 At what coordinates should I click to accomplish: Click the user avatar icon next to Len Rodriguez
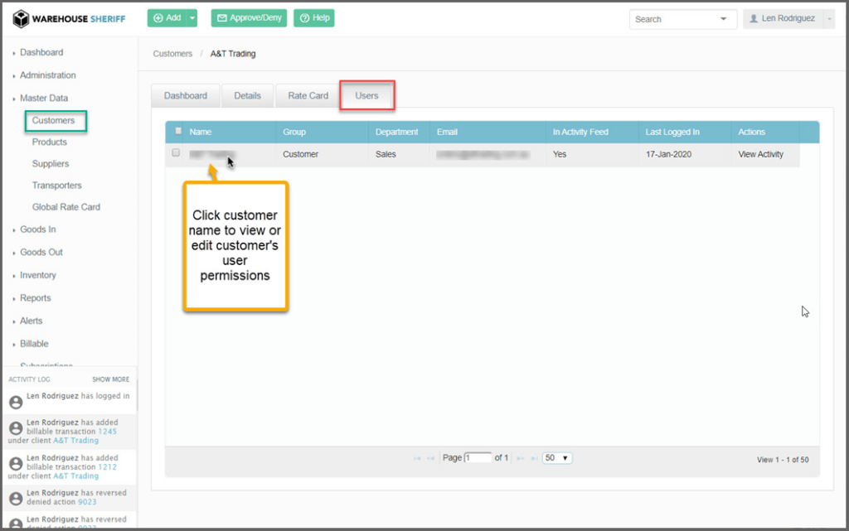754,19
